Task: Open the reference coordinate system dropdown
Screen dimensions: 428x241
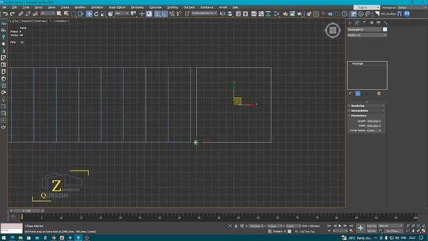Action: (x=122, y=13)
